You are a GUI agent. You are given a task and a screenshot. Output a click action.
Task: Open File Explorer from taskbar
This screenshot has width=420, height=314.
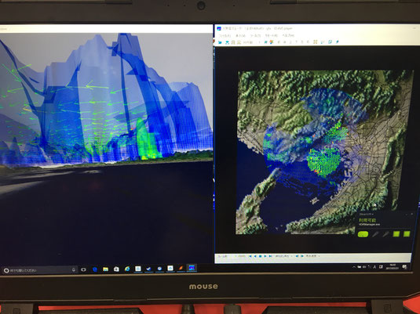click(x=105, y=269)
